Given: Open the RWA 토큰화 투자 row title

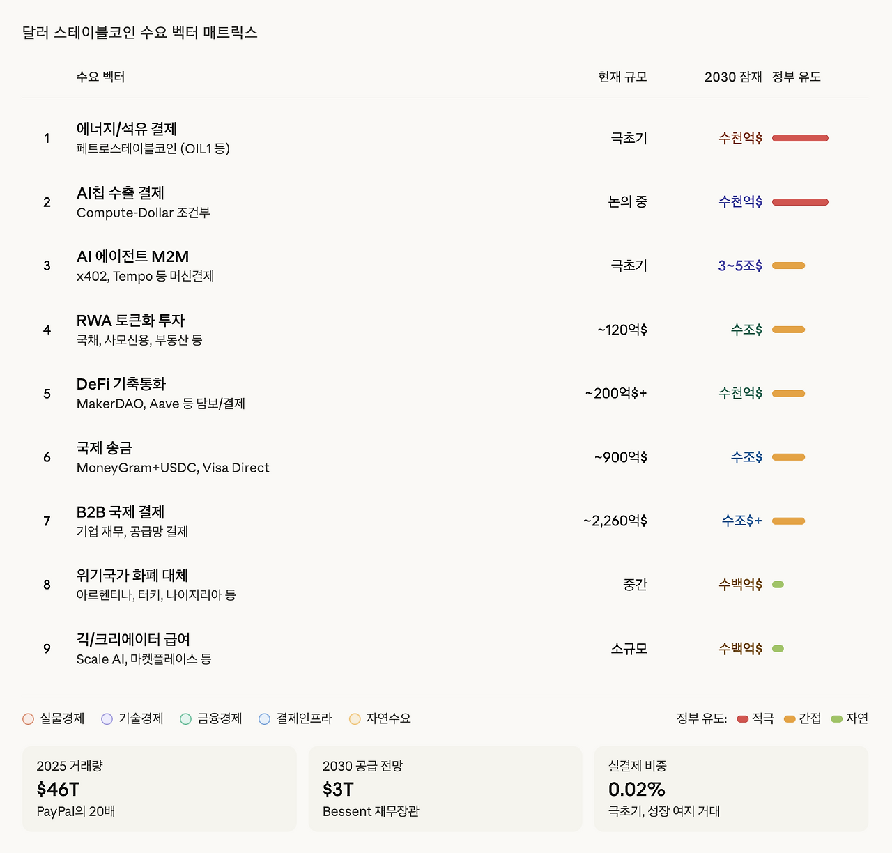Looking at the screenshot, I should click(130, 321).
